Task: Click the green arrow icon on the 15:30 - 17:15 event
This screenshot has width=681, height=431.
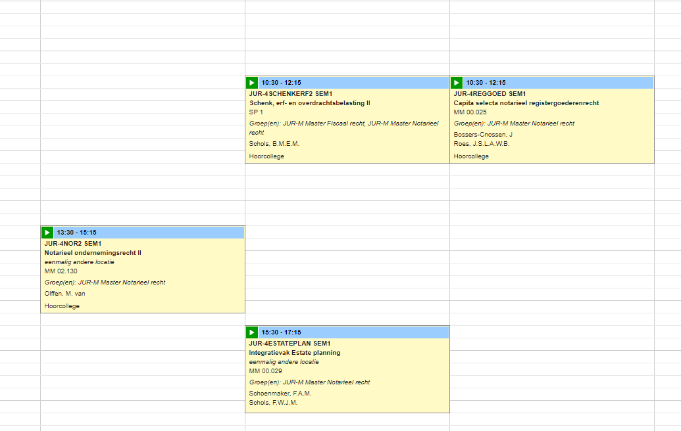Action: [x=252, y=332]
